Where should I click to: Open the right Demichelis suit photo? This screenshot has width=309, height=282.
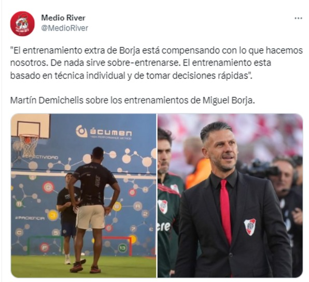[230, 195]
